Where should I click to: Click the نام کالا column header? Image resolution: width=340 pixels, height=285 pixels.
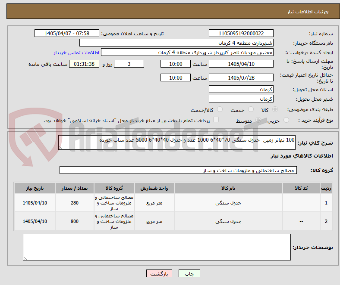pos(228,188)
